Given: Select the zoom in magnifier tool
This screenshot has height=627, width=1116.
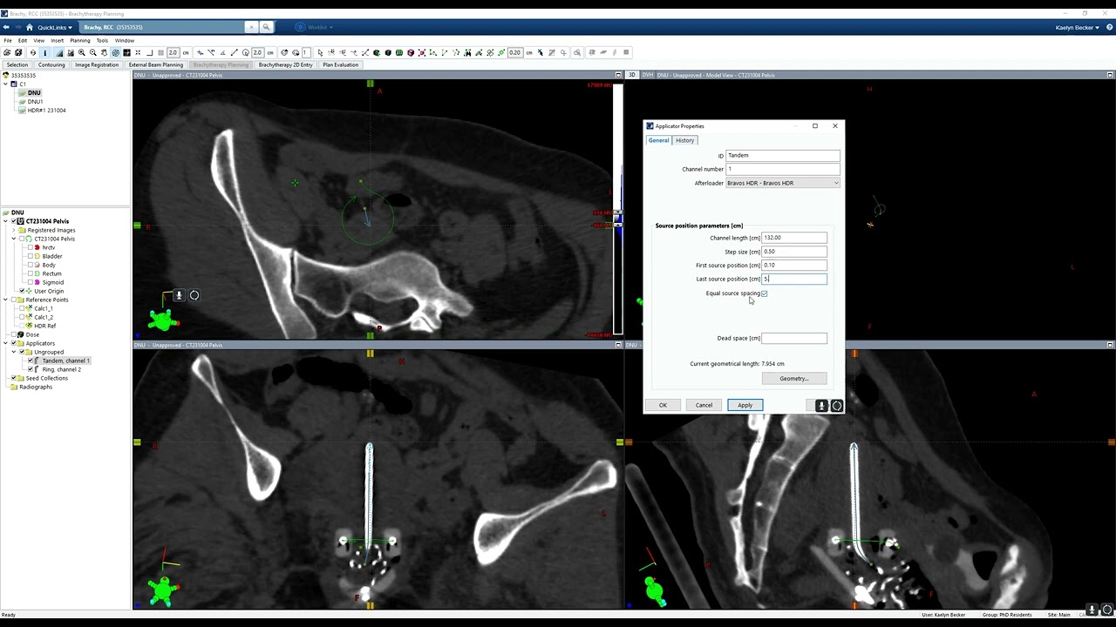Looking at the screenshot, I should (x=82, y=52).
